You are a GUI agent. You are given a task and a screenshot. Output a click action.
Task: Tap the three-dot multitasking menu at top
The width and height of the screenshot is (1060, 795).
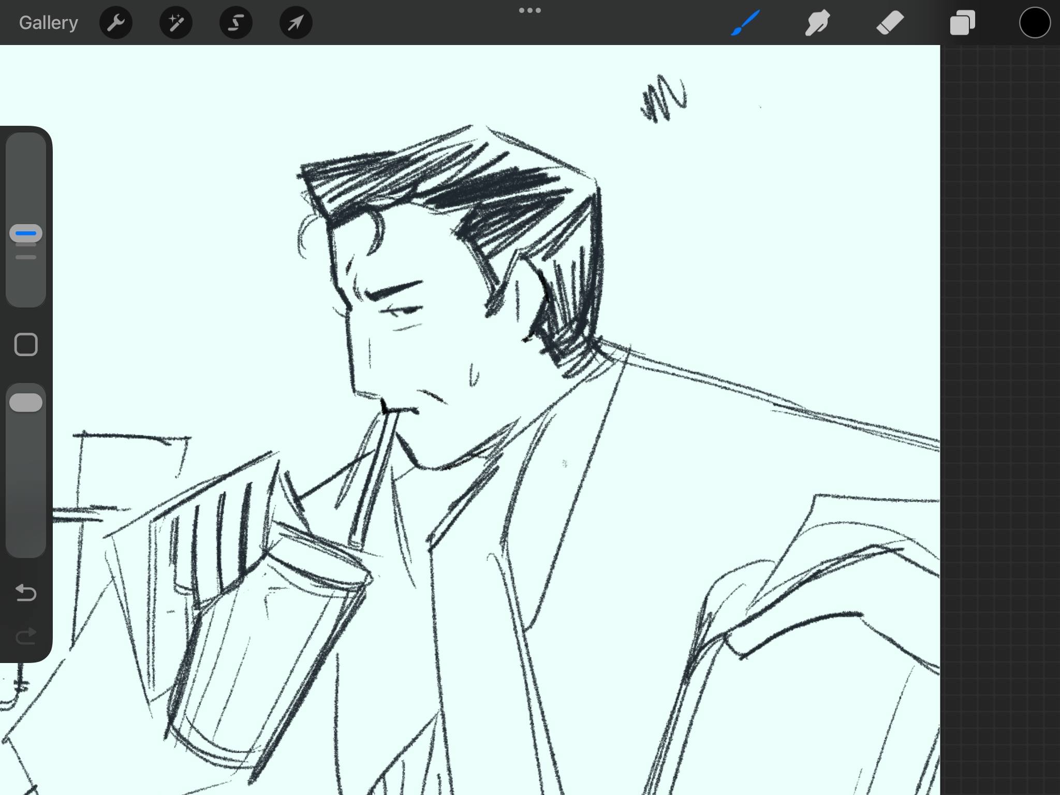click(529, 10)
